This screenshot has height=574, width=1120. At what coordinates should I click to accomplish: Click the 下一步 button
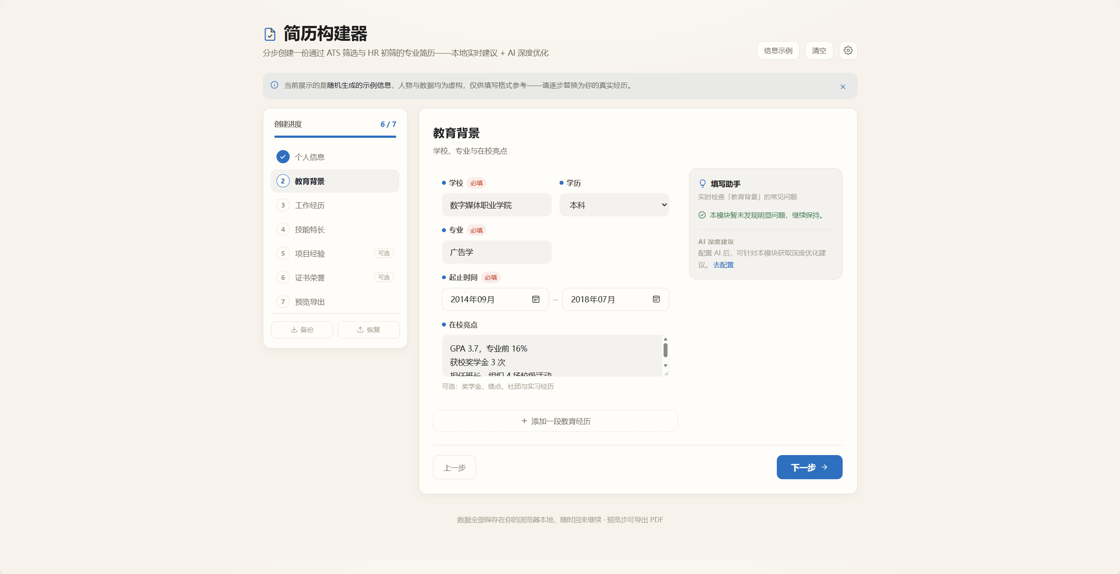(809, 467)
